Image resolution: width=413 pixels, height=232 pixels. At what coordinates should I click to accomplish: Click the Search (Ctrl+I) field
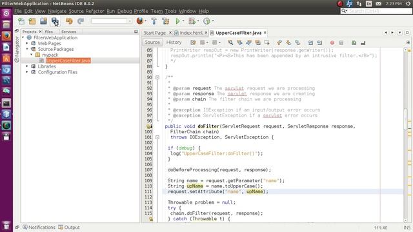tap(376, 11)
